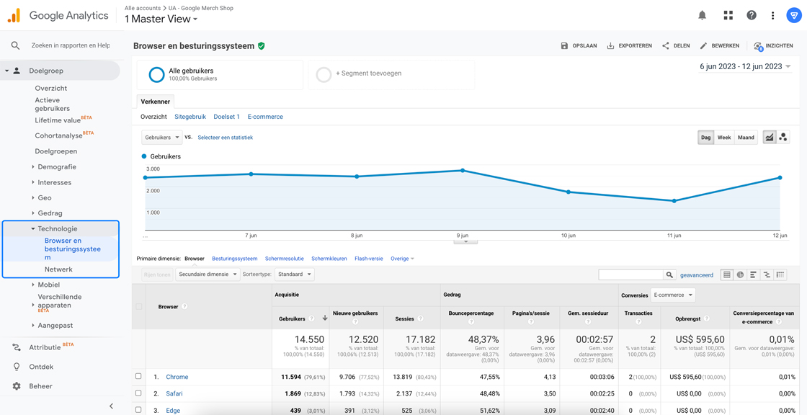Click the search magnifier in sidebar
Image resolution: width=807 pixels, height=415 pixels.
pos(15,45)
